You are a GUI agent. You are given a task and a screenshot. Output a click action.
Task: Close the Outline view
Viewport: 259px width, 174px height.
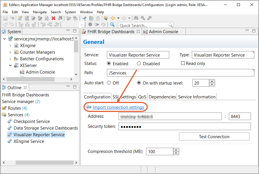coord(25,87)
